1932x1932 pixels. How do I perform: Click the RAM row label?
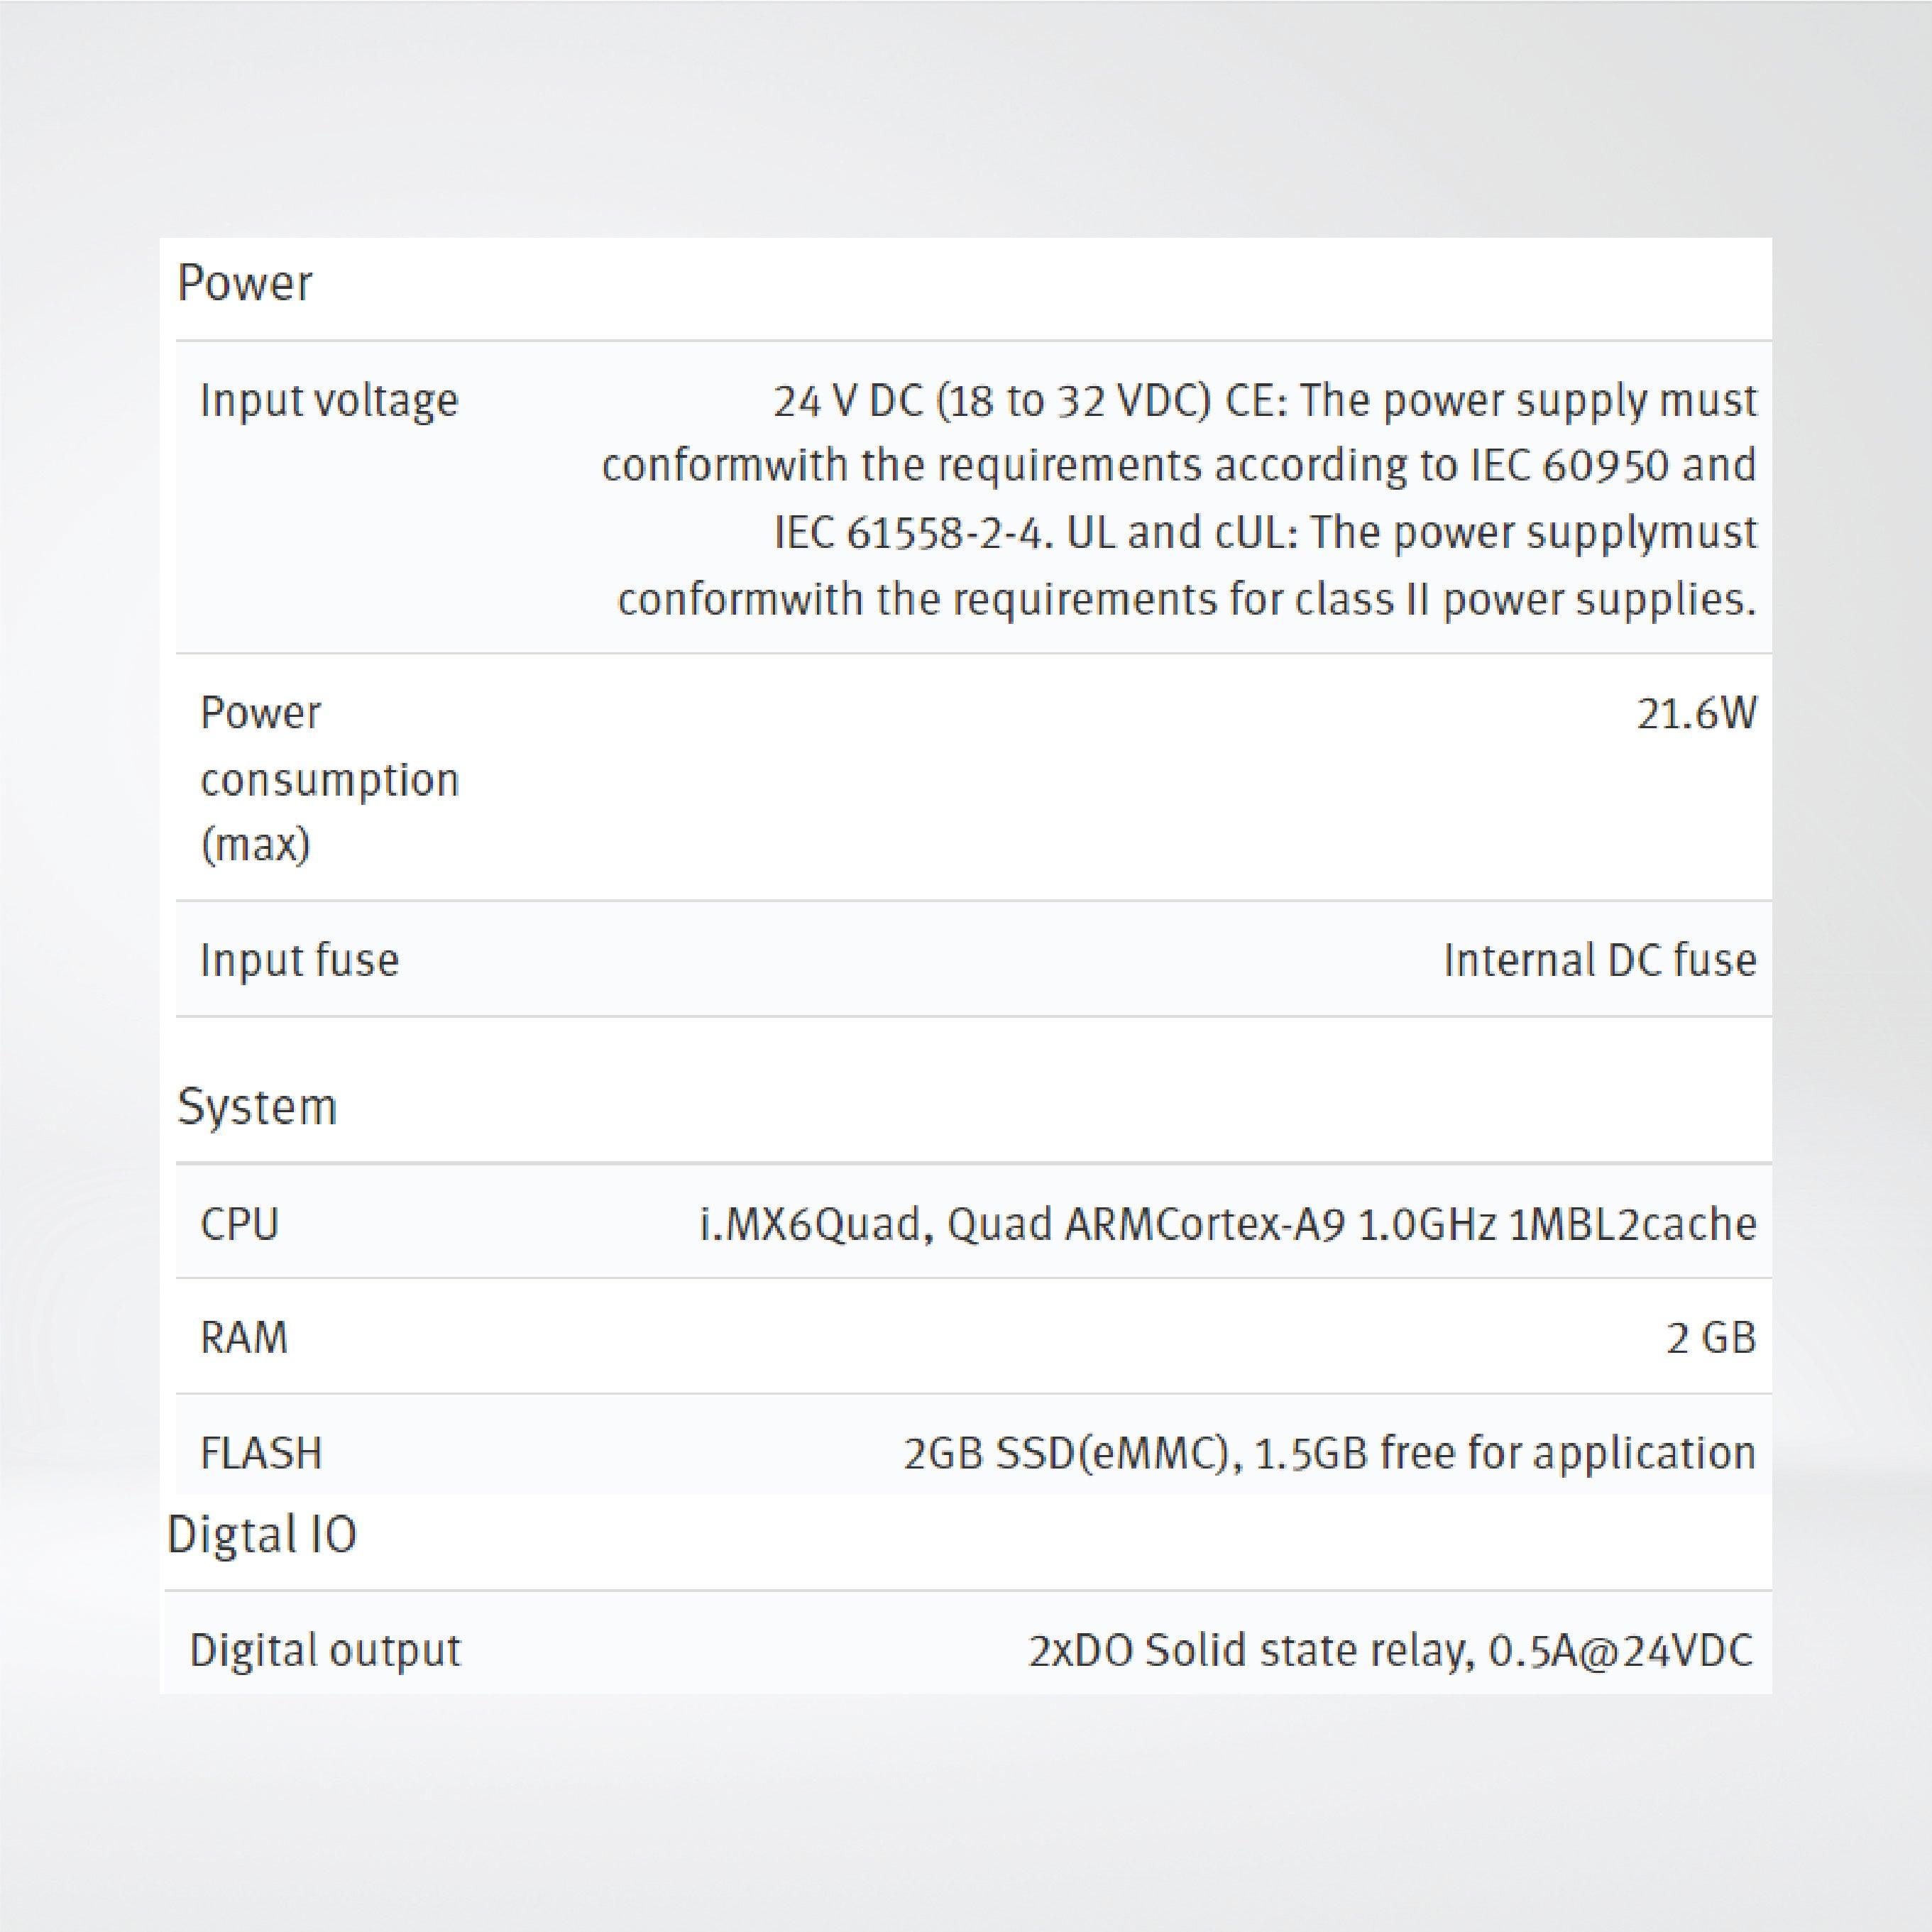[244, 1338]
